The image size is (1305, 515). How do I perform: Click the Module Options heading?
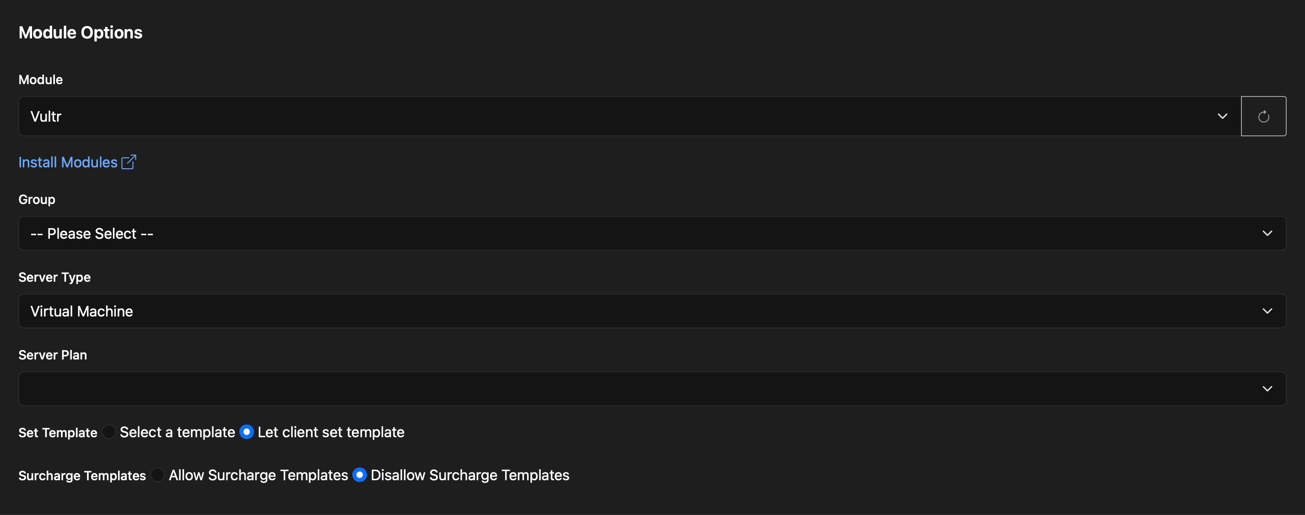click(81, 32)
